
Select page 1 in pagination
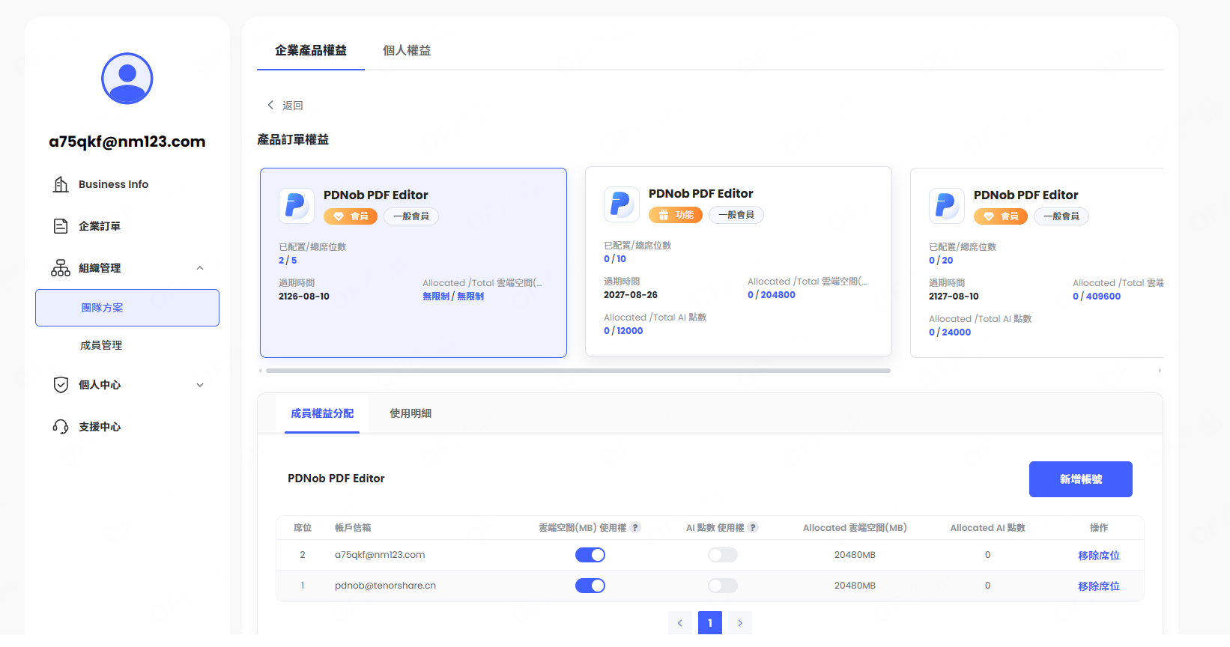click(710, 623)
